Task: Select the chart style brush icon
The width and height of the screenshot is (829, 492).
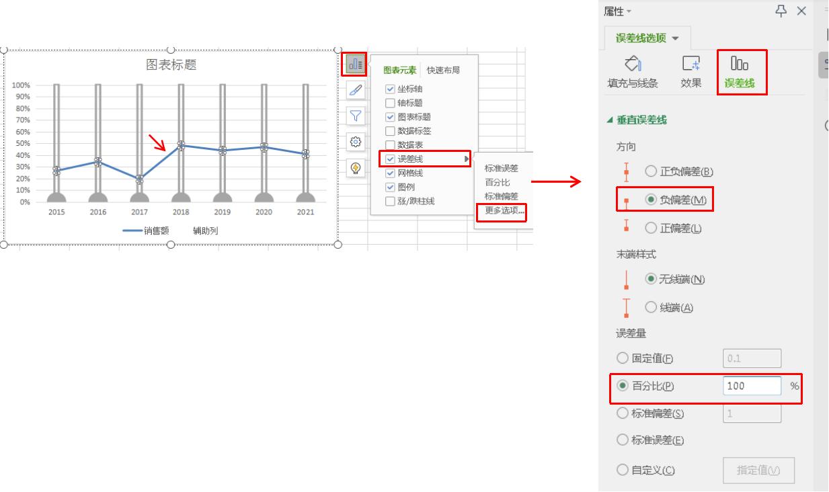Action: [x=355, y=90]
